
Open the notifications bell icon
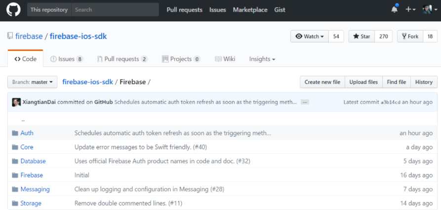[x=394, y=9]
